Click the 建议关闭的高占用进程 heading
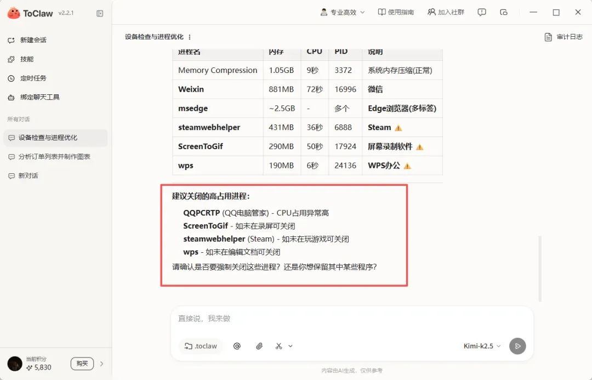 click(210, 196)
